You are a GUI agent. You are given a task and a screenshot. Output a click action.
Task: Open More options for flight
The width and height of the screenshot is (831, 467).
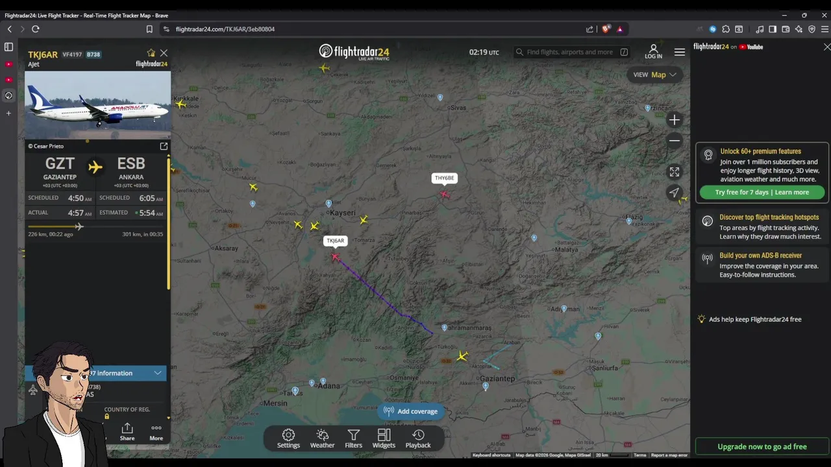[156, 432]
